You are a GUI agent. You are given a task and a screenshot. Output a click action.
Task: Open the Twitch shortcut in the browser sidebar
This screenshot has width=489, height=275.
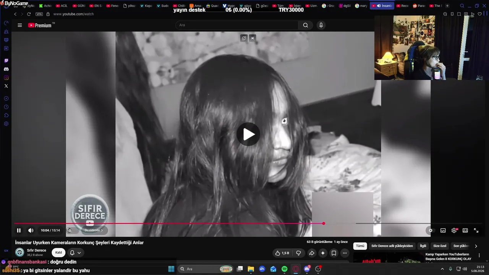pyautogui.click(x=6, y=61)
